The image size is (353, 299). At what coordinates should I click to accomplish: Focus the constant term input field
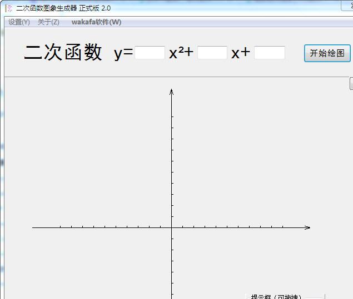tap(270, 53)
